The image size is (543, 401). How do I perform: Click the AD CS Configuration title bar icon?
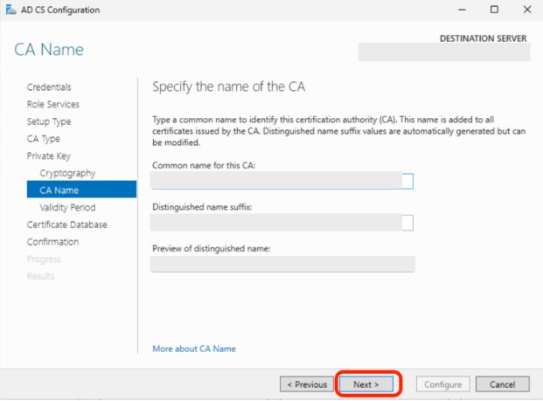(x=10, y=10)
